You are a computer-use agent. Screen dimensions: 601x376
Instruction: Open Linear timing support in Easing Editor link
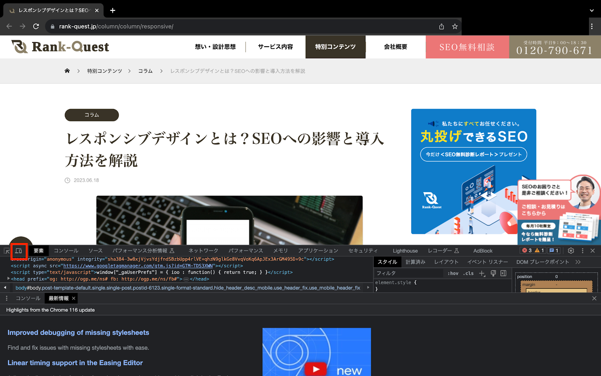pyautogui.click(x=75, y=362)
